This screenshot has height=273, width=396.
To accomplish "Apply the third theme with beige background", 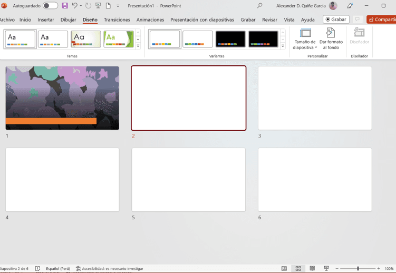I will [x=85, y=39].
